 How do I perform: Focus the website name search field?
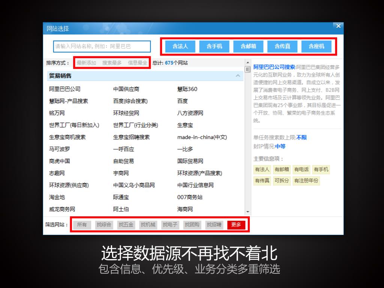[102, 46]
